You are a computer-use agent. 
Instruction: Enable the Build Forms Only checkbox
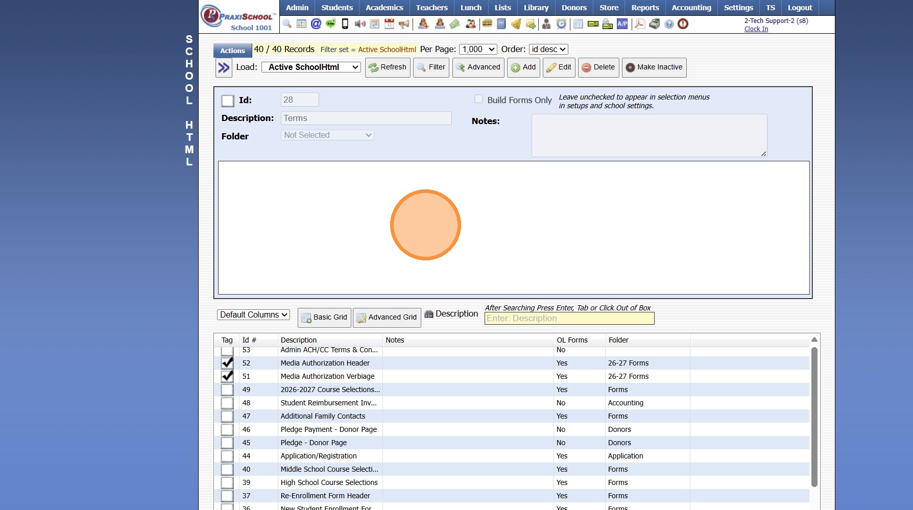[478, 99]
